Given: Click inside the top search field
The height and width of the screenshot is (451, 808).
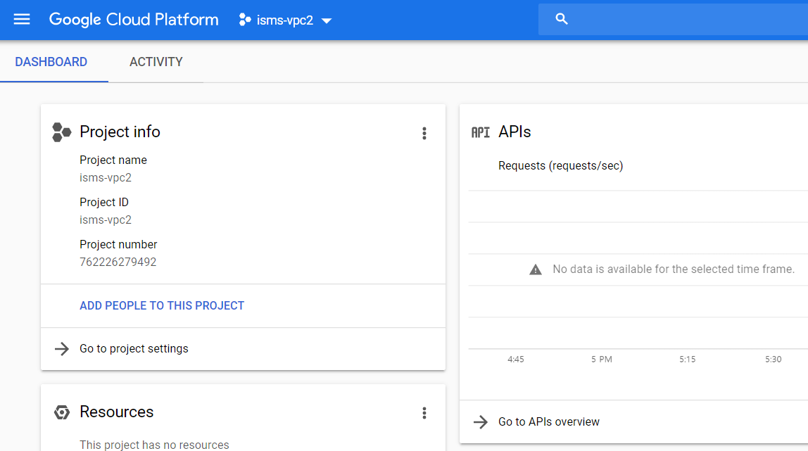Looking at the screenshot, I should [683, 20].
